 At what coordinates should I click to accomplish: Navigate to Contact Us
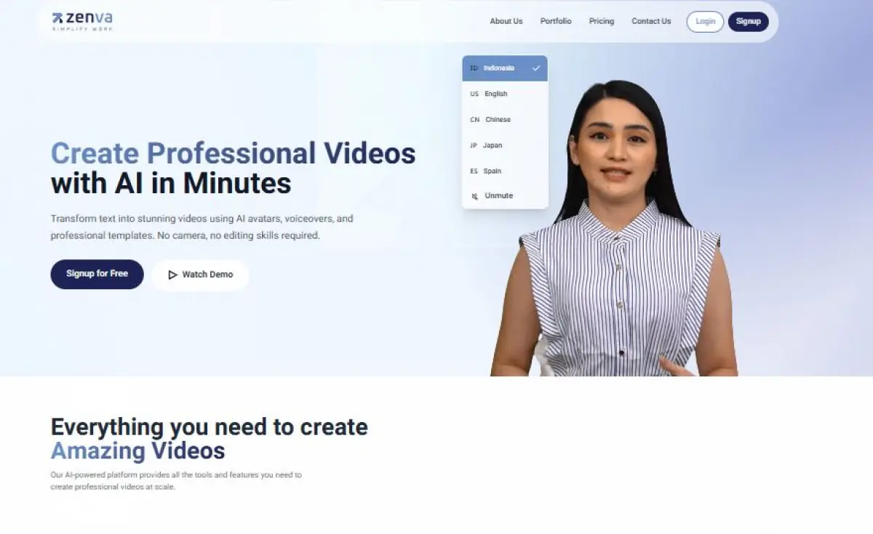click(651, 22)
